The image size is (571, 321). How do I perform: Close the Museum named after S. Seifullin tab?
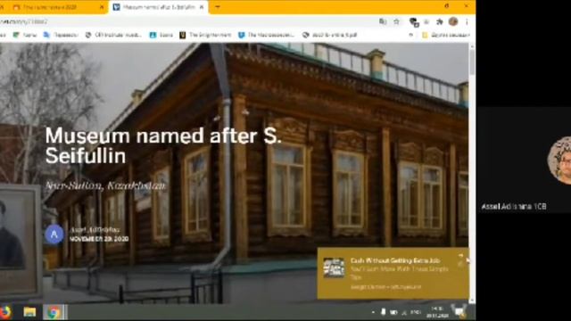202,7
